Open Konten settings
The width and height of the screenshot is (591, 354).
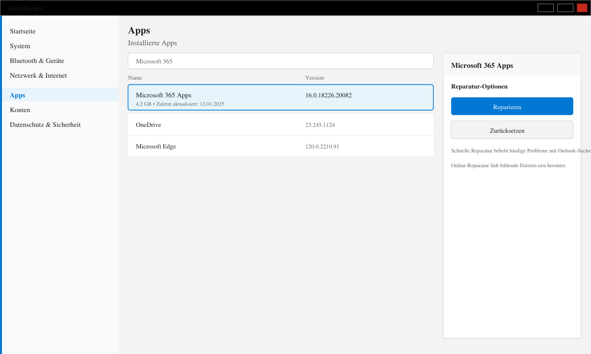tap(20, 110)
